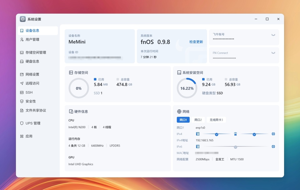Screen dimensions: 300x190
Task: Click the 存储空间 card header icon
Action: pyautogui.click(x=71, y=73)
